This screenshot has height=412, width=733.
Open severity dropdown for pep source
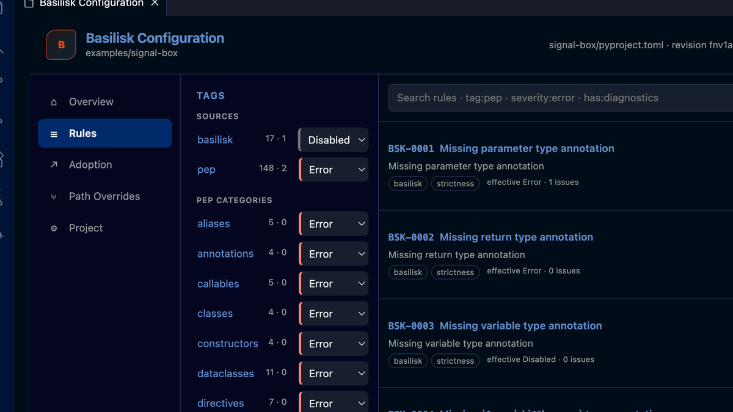coord(334,170)
